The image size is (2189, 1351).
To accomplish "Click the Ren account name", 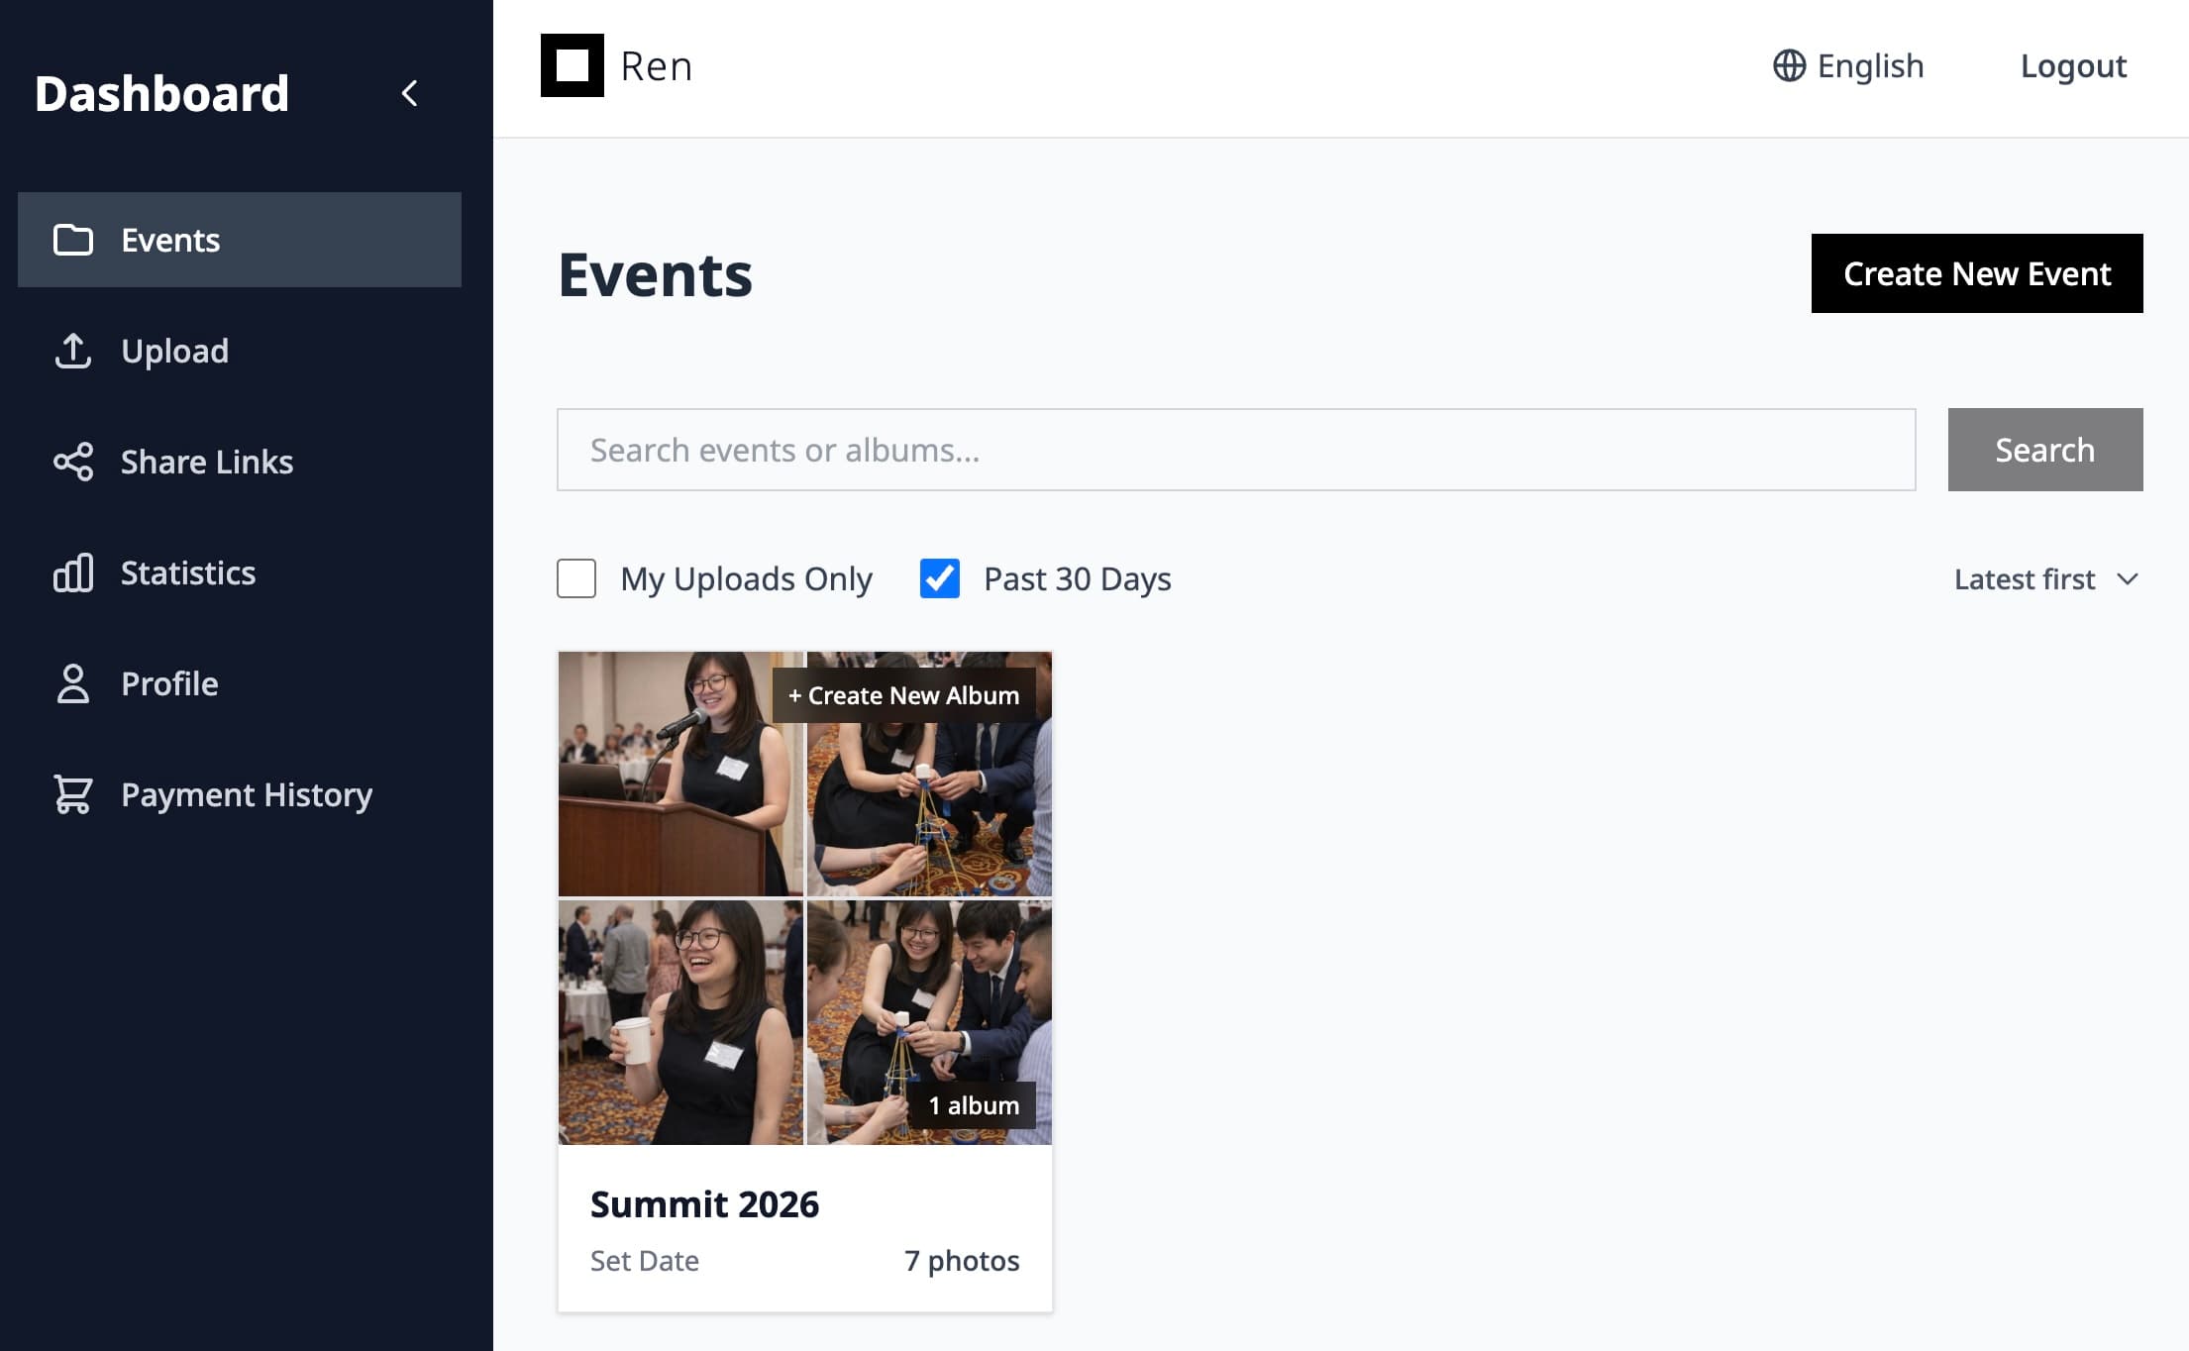I will [x=656, y=65].
